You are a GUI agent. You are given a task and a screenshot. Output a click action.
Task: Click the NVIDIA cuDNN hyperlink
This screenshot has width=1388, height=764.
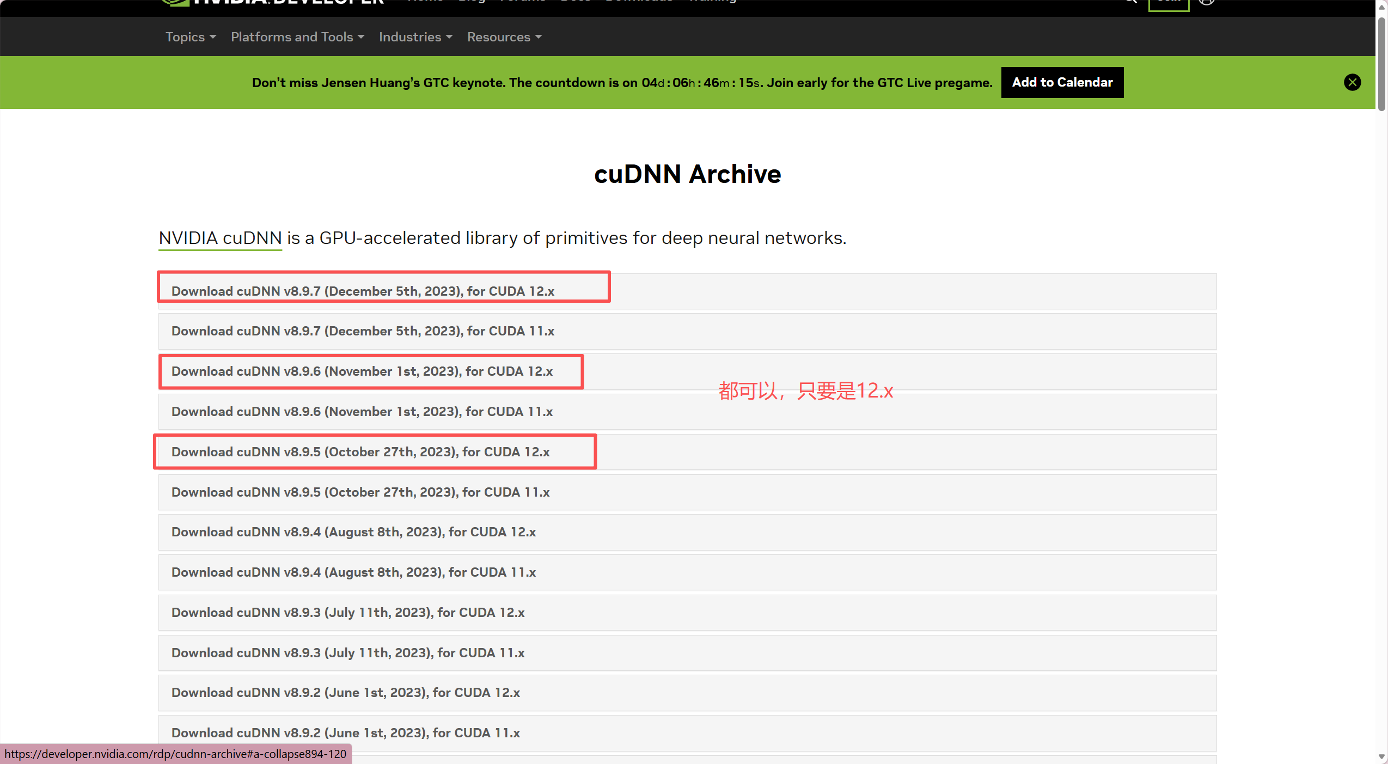220,238
